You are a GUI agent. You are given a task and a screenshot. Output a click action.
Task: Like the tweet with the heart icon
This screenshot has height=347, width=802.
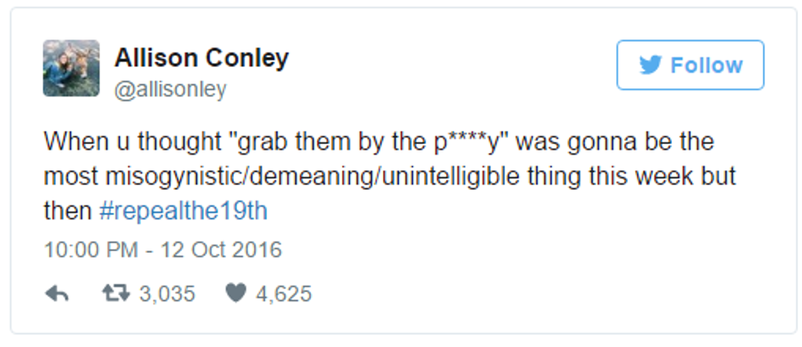tap(236, 294)
